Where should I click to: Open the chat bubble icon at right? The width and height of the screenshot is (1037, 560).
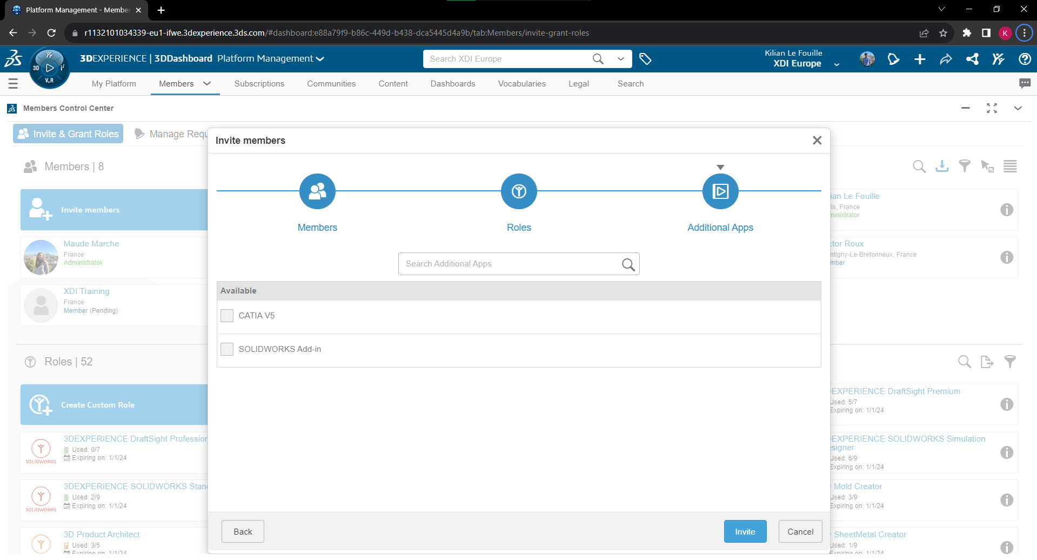(x=1025, y=83)
